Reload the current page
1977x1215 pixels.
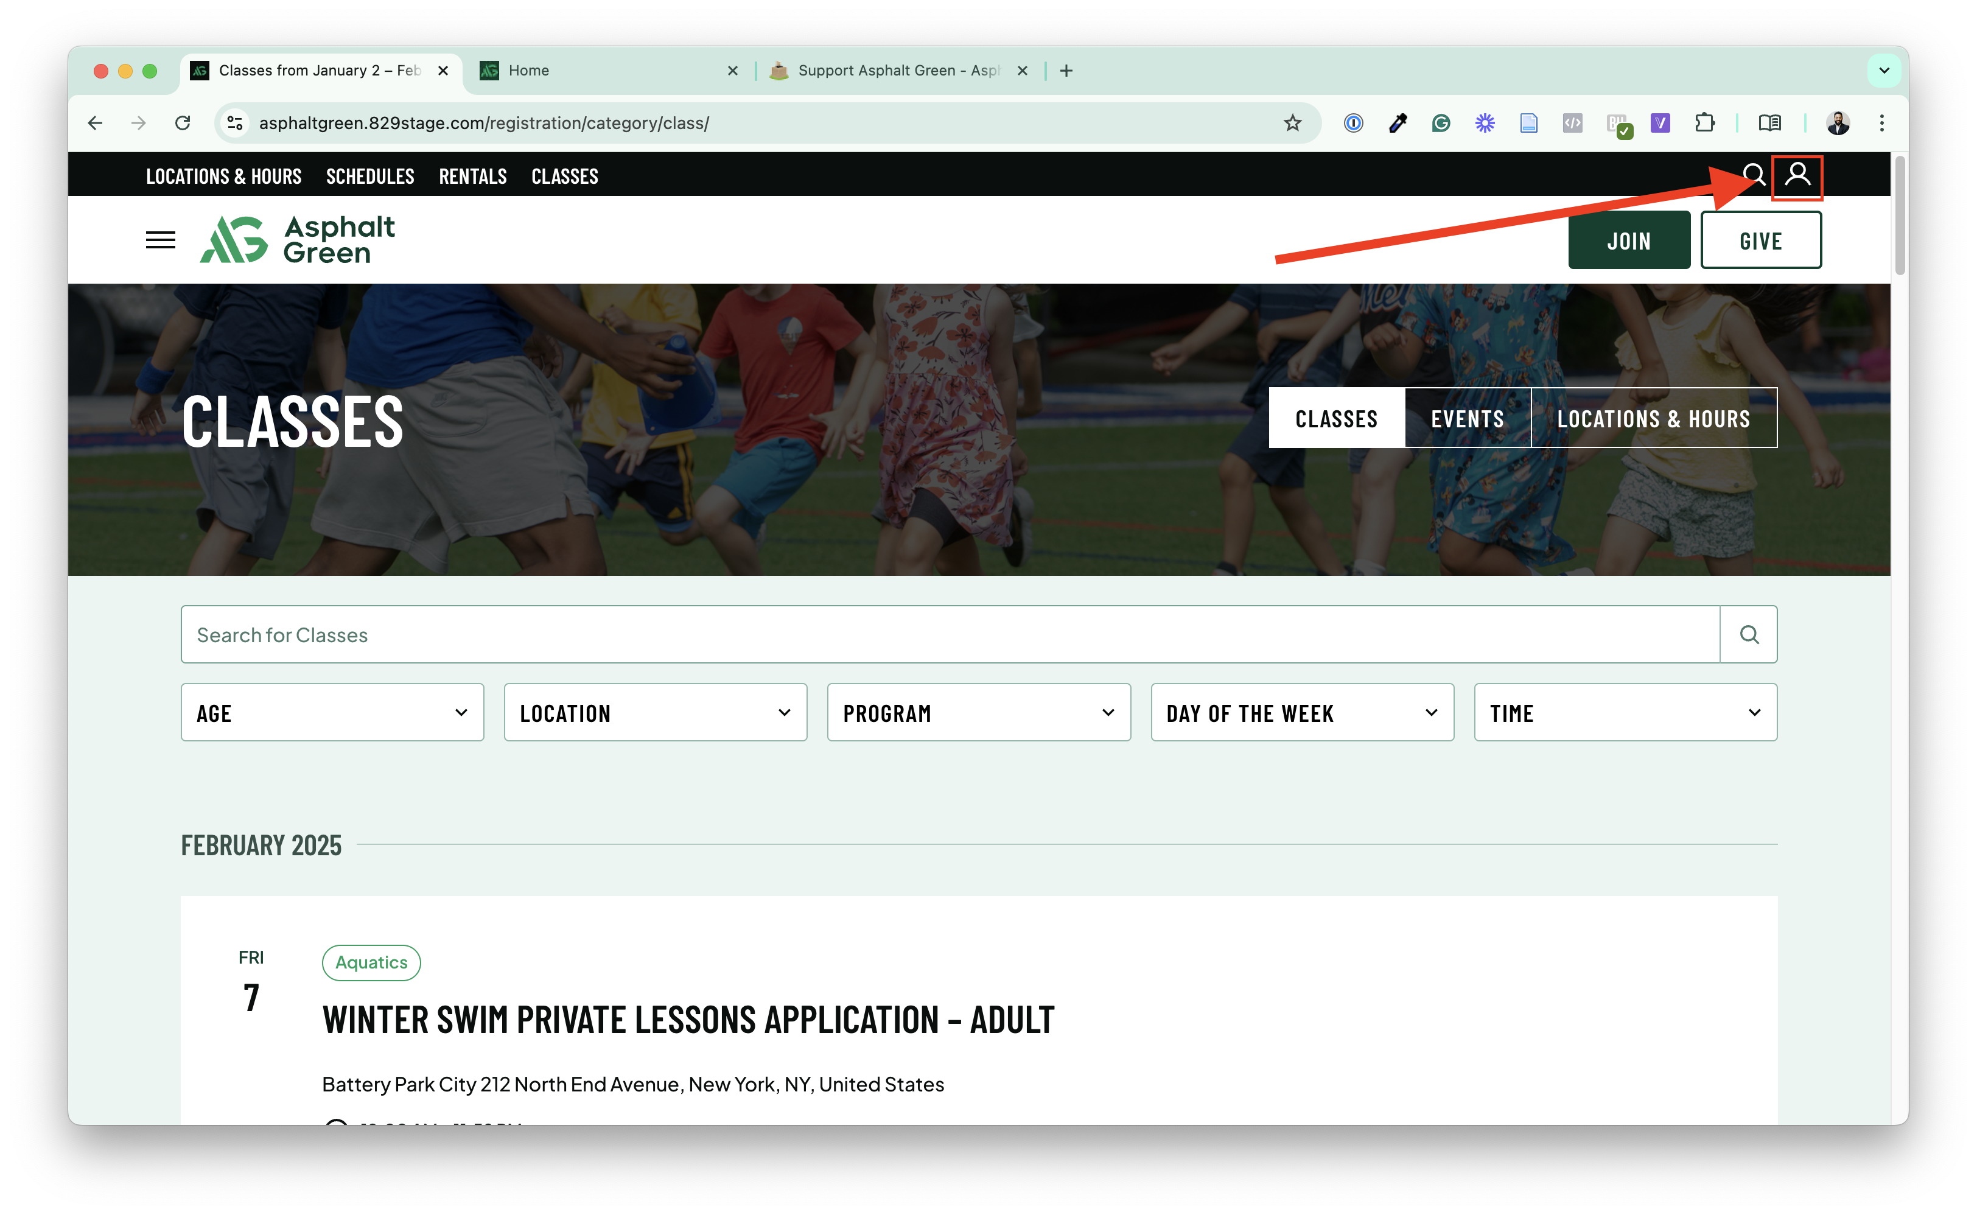[x=183, y=123]
